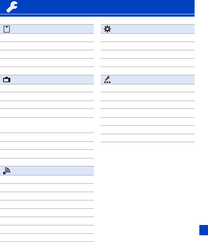The width and height of the screenshot is (208, 242).
Task: Select the camera body icon
Action: pyautogui.click(x=7, y=80)
